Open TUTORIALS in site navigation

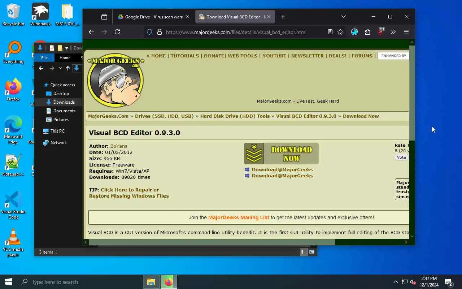point(185,56)
